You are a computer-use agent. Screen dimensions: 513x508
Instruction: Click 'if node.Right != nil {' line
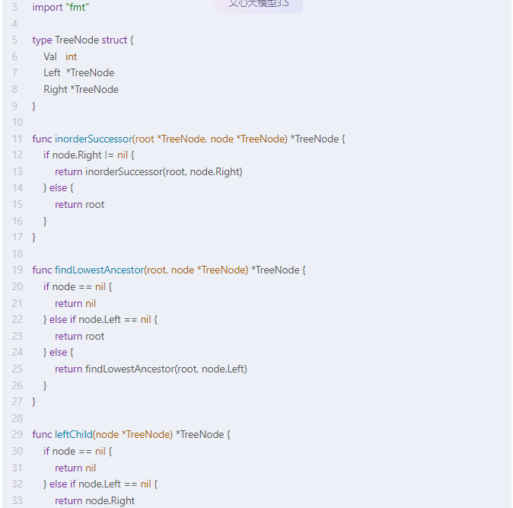tap(88, 155)
